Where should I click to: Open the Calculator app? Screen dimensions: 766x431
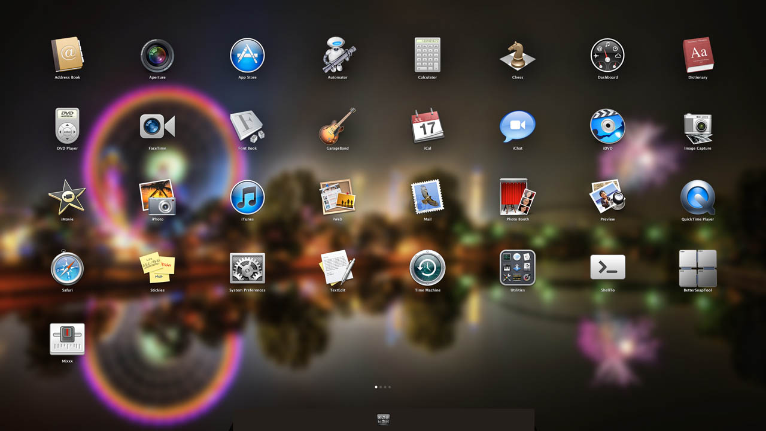point(427,55)
